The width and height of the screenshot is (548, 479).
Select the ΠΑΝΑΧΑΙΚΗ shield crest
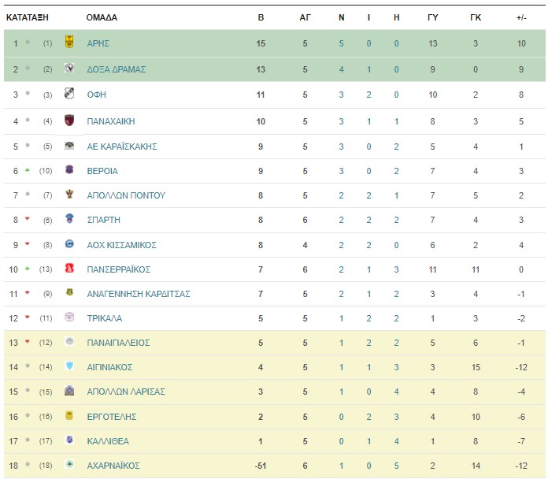coord(69,121)
